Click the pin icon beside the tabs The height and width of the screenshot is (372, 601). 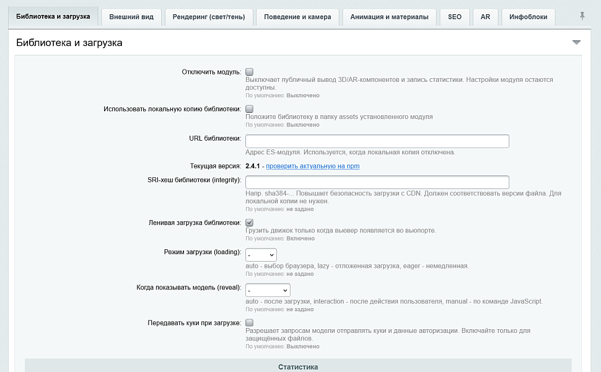click(582, 16)
